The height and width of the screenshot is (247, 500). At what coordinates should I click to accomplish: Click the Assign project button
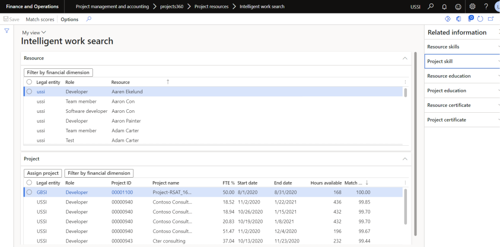click(x=43, y=173)
